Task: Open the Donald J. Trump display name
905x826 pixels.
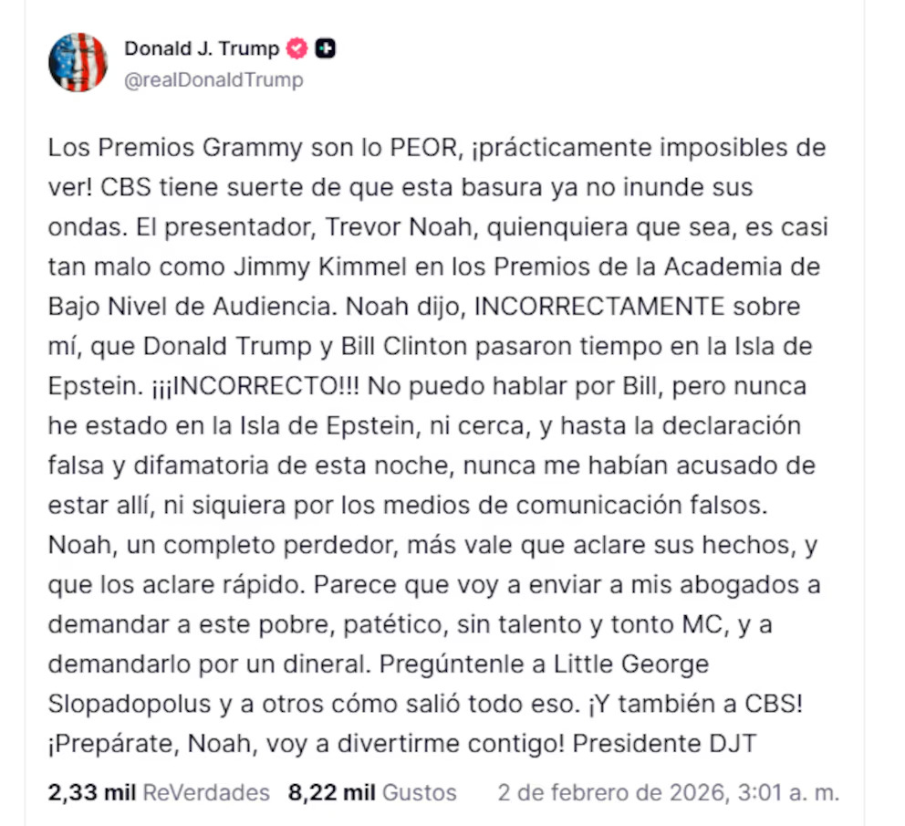Action: click(x=202, y=48)
